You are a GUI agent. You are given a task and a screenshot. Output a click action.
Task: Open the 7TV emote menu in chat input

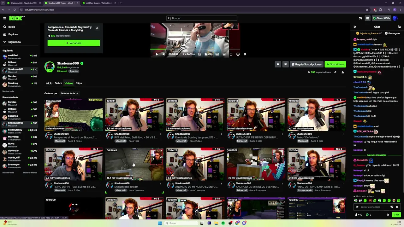tap(392, 207)
